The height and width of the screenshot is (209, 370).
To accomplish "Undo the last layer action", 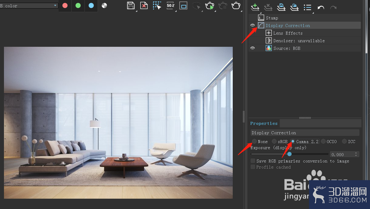I will [321, 7].
